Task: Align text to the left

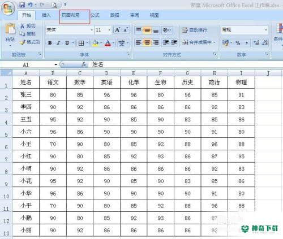Action: point(139,43)
